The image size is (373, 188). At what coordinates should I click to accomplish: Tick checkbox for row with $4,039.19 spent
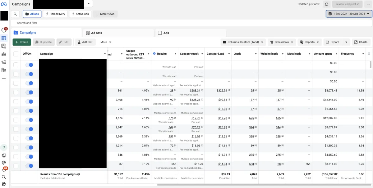(x=16, y=138)
